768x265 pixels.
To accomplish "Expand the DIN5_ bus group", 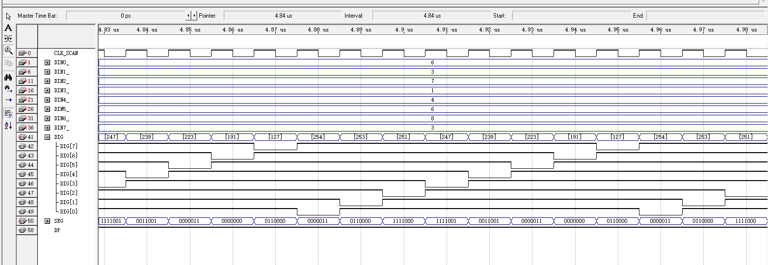I will click(48, 109).
